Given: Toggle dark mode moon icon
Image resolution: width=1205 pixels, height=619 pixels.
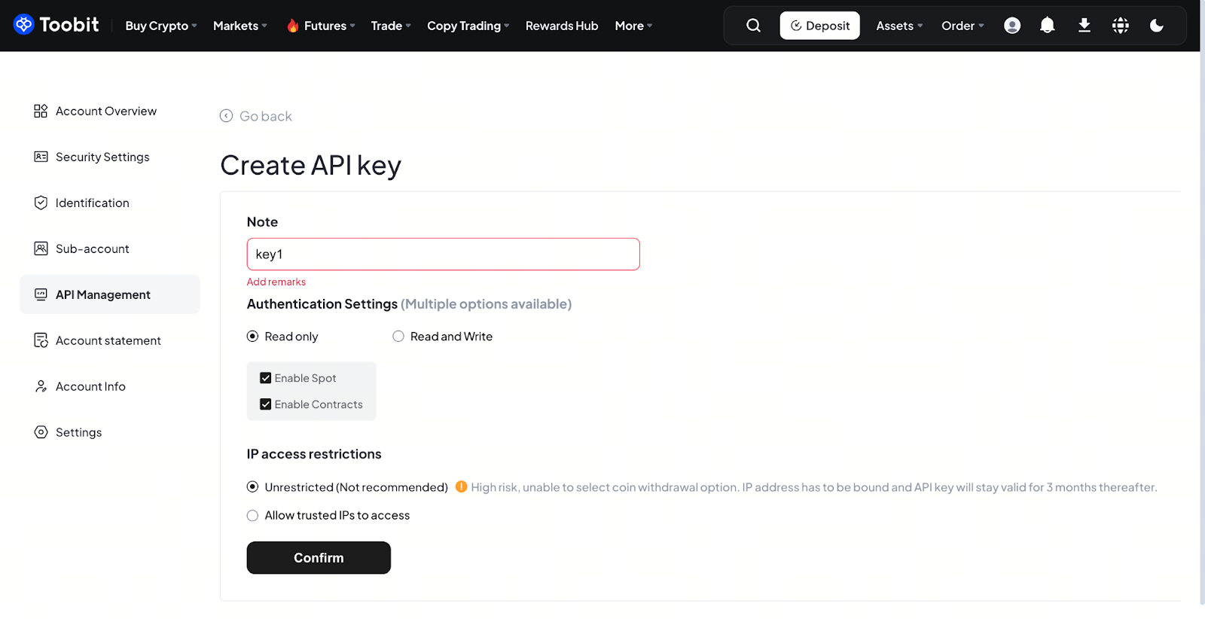Looking at the screenshot, I should [x=1156, y=26].
